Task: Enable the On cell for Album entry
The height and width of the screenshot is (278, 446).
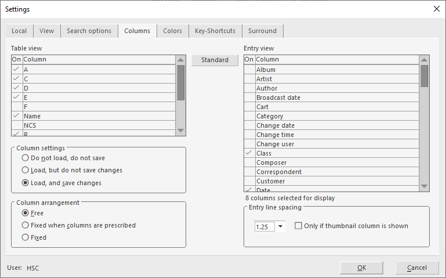Action: [x=249, y=70]
